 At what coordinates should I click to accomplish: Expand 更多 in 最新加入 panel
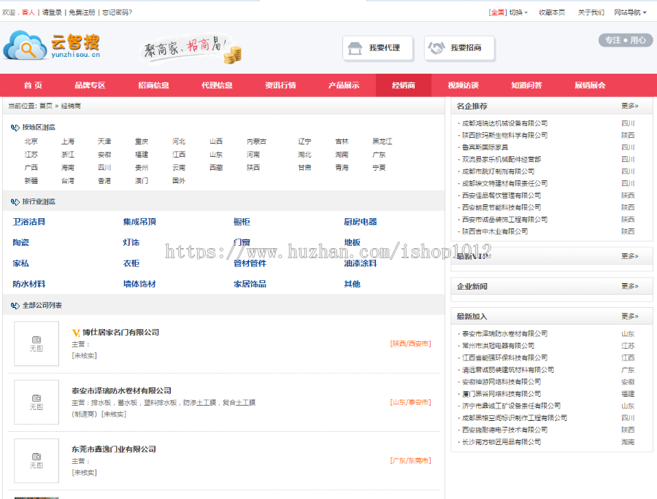pyautogui.click(x=630, y=317)
